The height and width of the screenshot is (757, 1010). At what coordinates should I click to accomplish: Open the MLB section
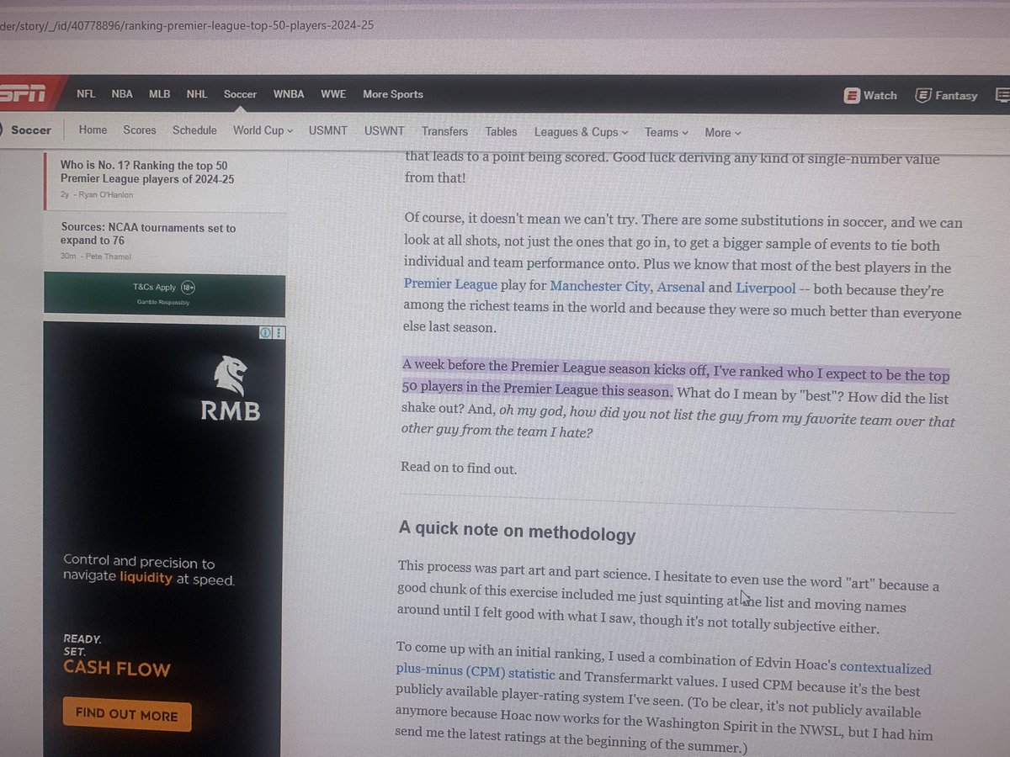pyautogui.click(x=159, y=94)
